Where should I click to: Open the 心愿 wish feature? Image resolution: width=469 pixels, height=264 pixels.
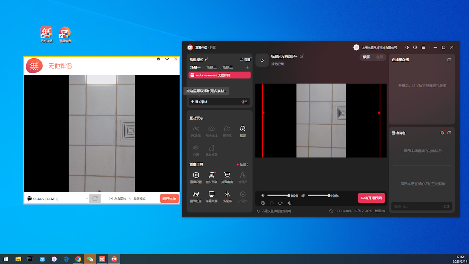pyautogui.click(x=196, y=150)
